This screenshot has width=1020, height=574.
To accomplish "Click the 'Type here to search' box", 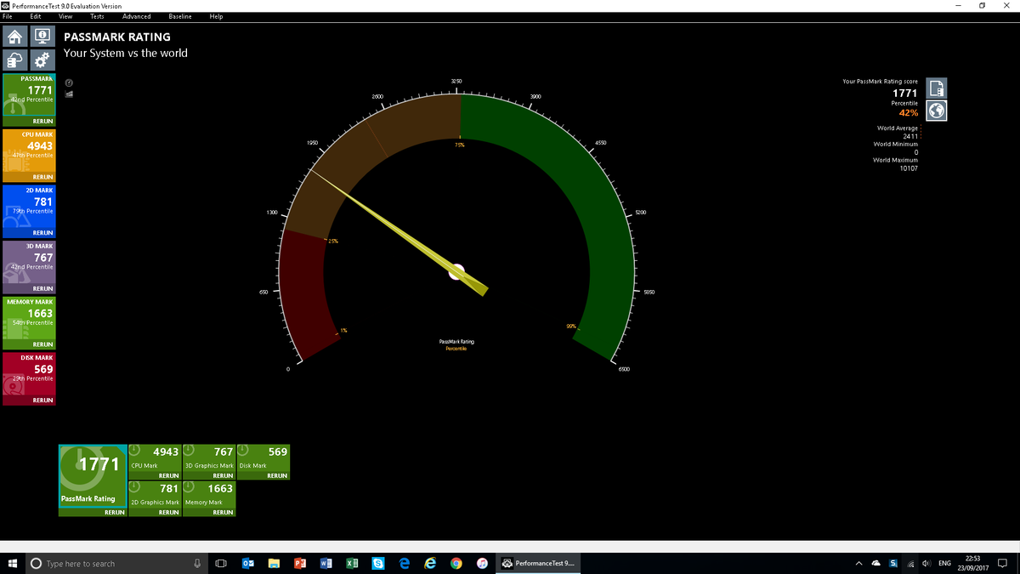I will tap(116, 563).
